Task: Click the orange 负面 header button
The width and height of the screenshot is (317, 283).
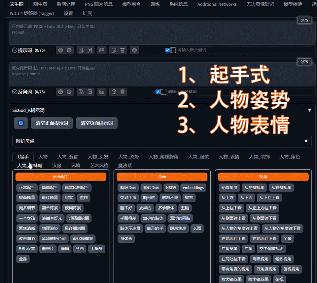Action: (x=162, y=177)
